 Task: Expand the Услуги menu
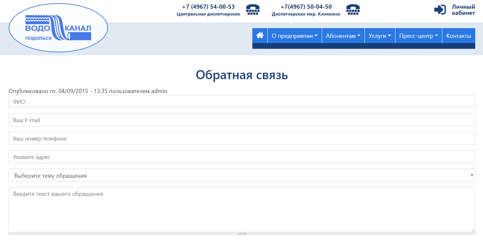(x=380, y=36)
